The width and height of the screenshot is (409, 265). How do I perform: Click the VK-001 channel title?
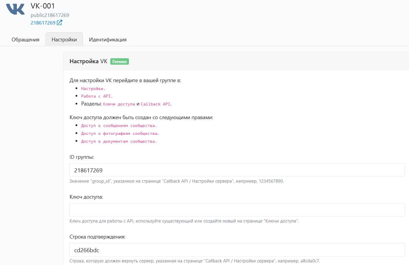coord(43,6)
